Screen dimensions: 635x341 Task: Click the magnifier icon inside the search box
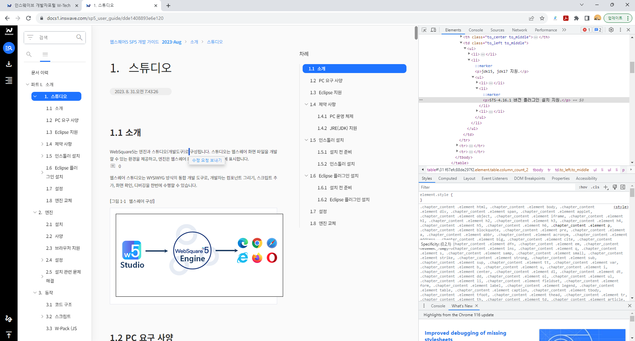point(79,37)
